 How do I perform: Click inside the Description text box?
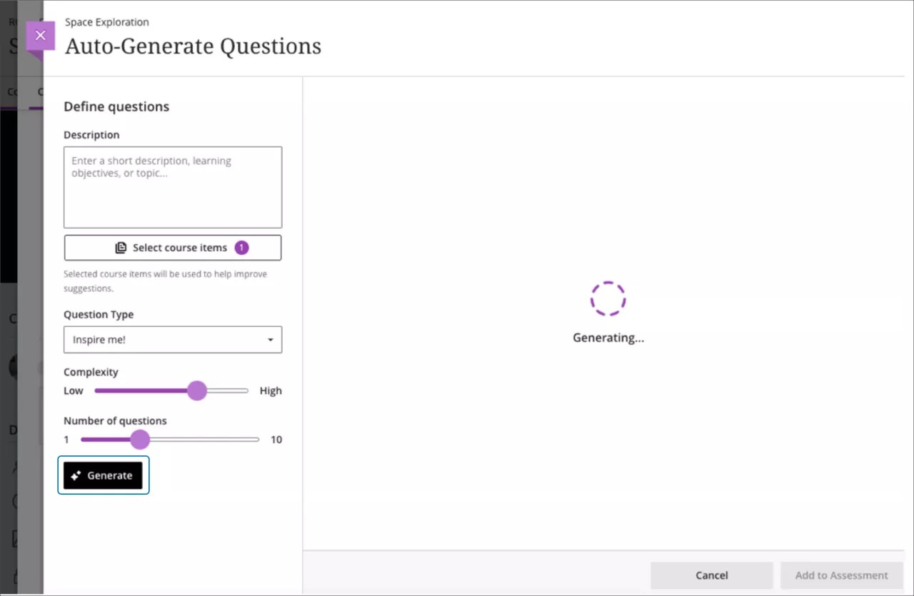[x=172, y=186]
